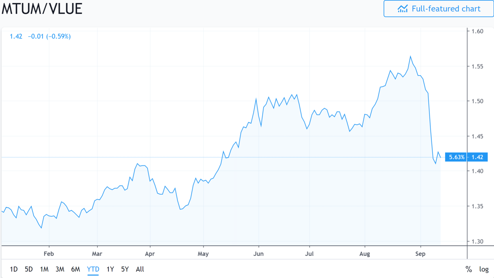This screenshot has height=278, width=494.
Task: Click the Jul date axis label
Action: click(x=309, y=254)
